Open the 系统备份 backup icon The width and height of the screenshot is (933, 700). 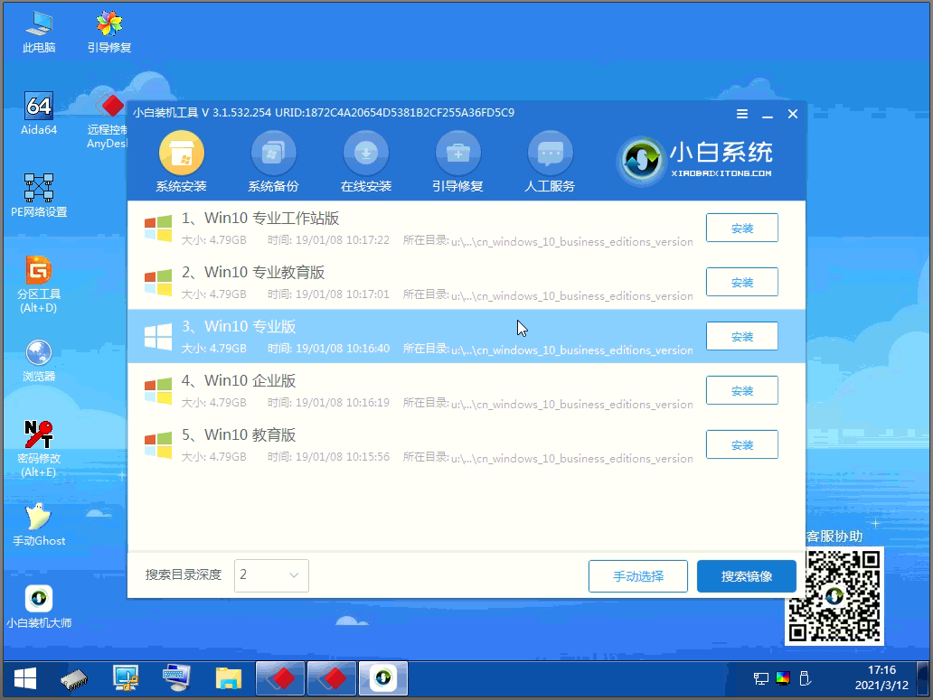coord(273,154)
